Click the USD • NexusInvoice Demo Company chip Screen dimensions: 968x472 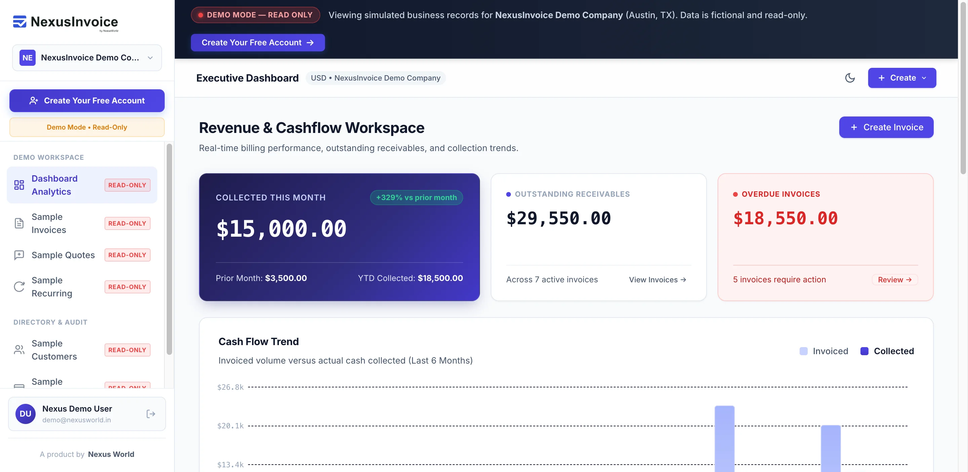pyautogui.click(x=375, y=78)
